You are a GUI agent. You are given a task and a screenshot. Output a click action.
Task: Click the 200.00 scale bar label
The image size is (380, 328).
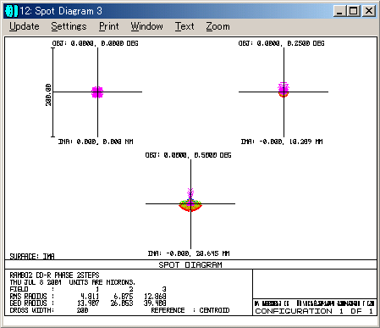pos(48,95)
